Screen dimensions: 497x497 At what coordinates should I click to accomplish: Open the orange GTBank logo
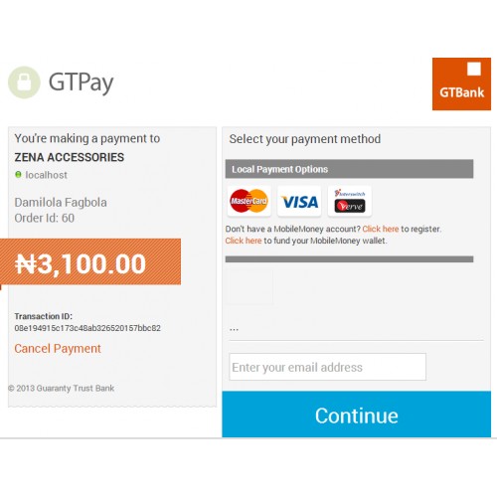[461, 83]
